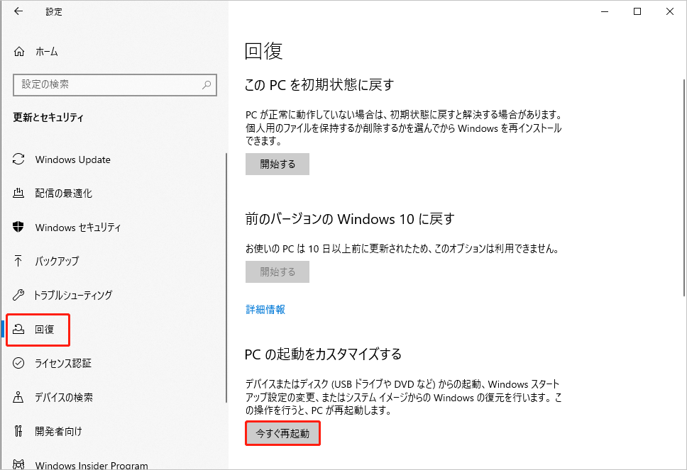This screenshot has height=470, width=687.
Task: Open the 回復 recovery menu item
Action: [43, 329]
